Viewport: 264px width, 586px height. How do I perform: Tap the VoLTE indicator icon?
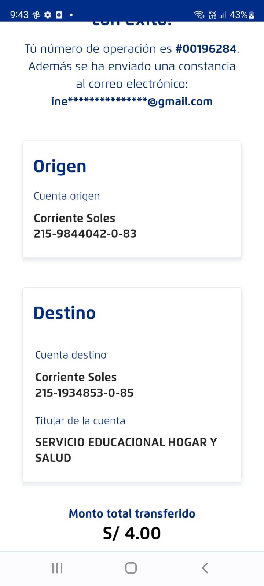click(x=212, y=15)
